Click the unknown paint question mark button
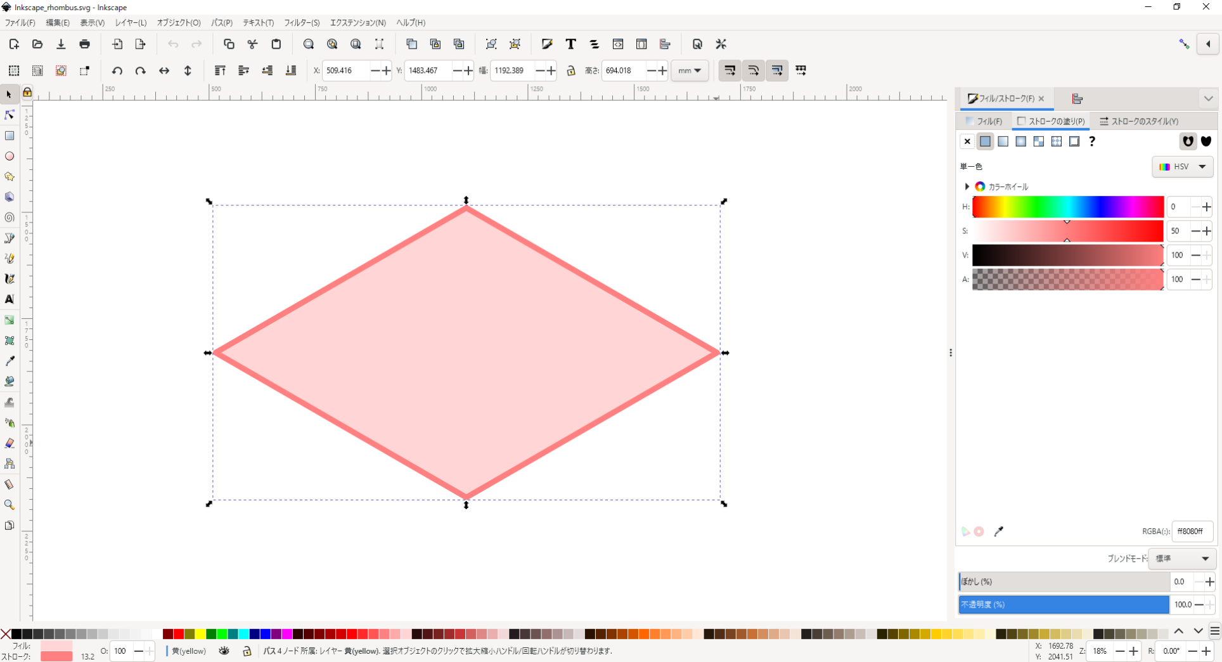Screen dimensions: 1222x662 click(x=1092, y=141)
